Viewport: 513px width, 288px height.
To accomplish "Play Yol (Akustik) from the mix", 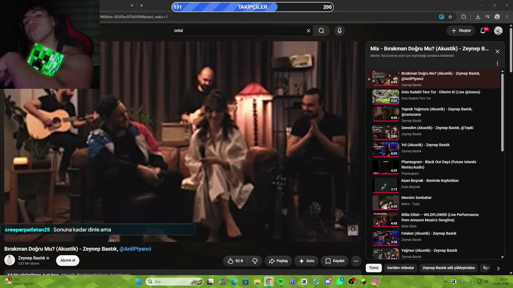I will click(x=434, y=149).
